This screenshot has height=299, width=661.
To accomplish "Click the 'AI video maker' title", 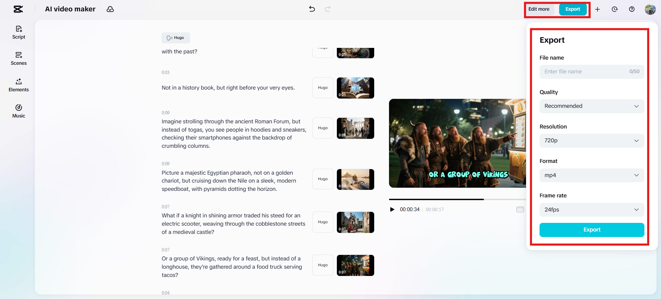I will [x=70, y=9].
